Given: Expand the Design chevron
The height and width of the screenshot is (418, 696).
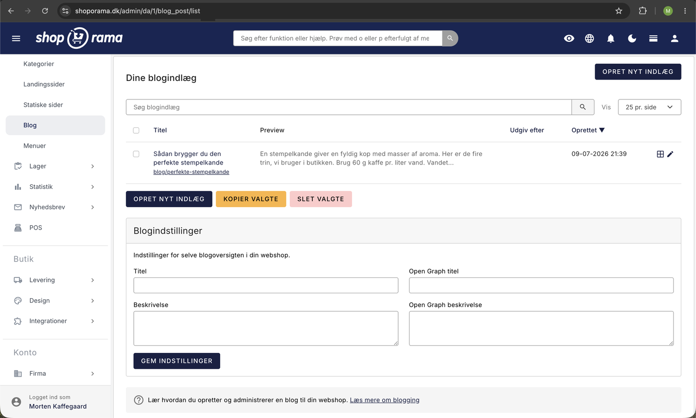Looking at the screenshot, I should (92, 300).
